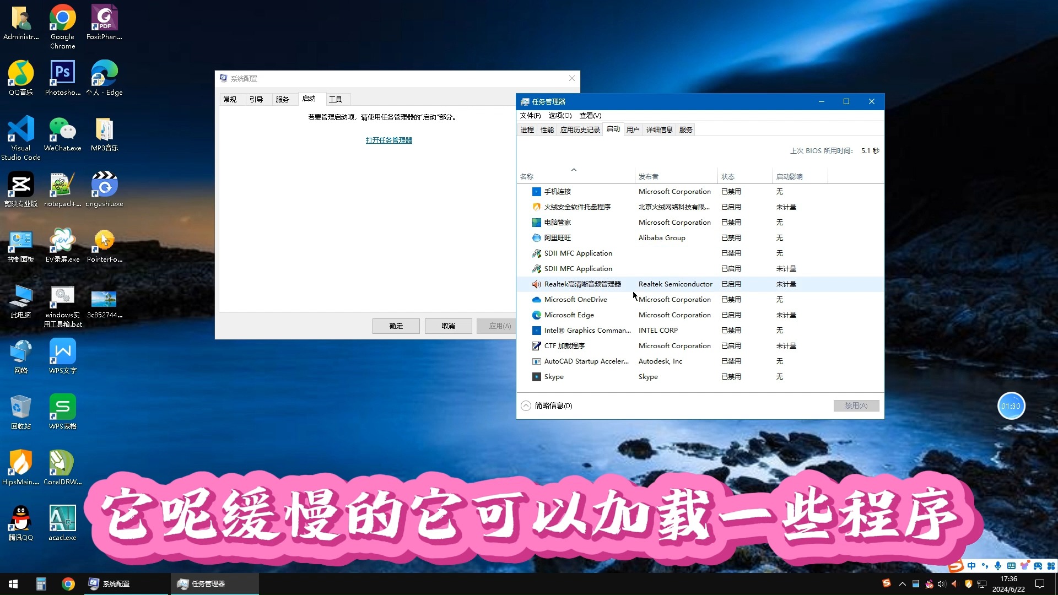This screenshot has width=1058, height=595.
Task: Click the Chrome icon on the taskbar
Action: (x=68, y=584)
